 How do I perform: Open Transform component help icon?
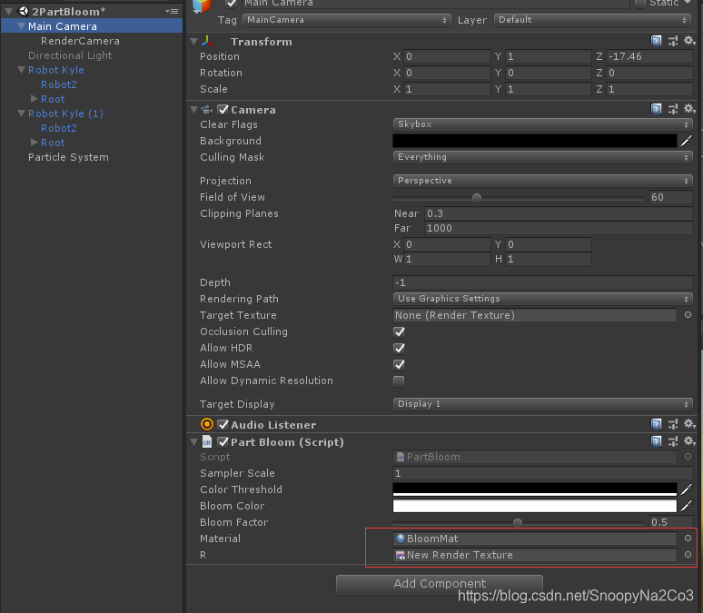click(656, 41)
